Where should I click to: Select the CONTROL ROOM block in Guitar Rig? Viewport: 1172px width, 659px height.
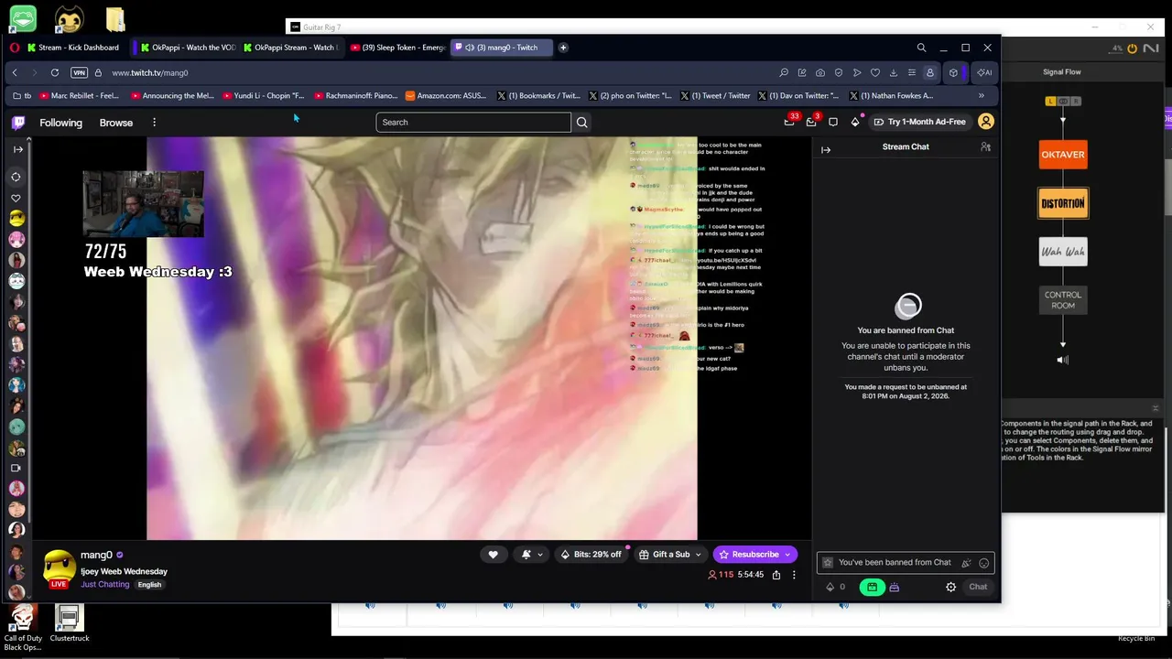tap(1063, 299)
